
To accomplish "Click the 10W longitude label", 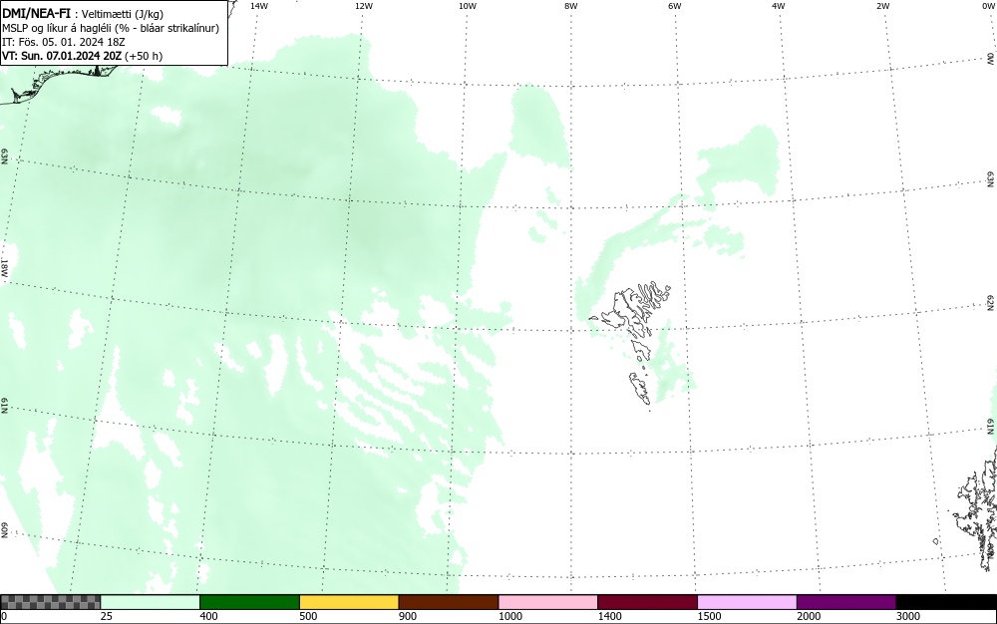I will coord(468,6).
